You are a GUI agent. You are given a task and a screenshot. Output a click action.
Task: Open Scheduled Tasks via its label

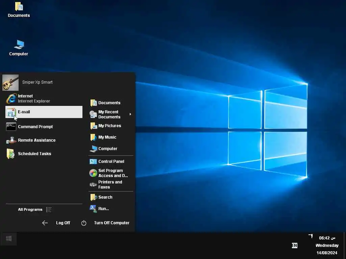(x=34, y=154)
